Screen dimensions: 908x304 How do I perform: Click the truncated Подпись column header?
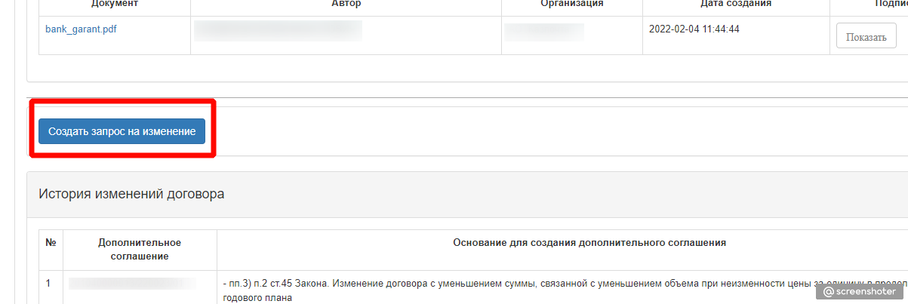pyautogui.click(x=888, y=5)
